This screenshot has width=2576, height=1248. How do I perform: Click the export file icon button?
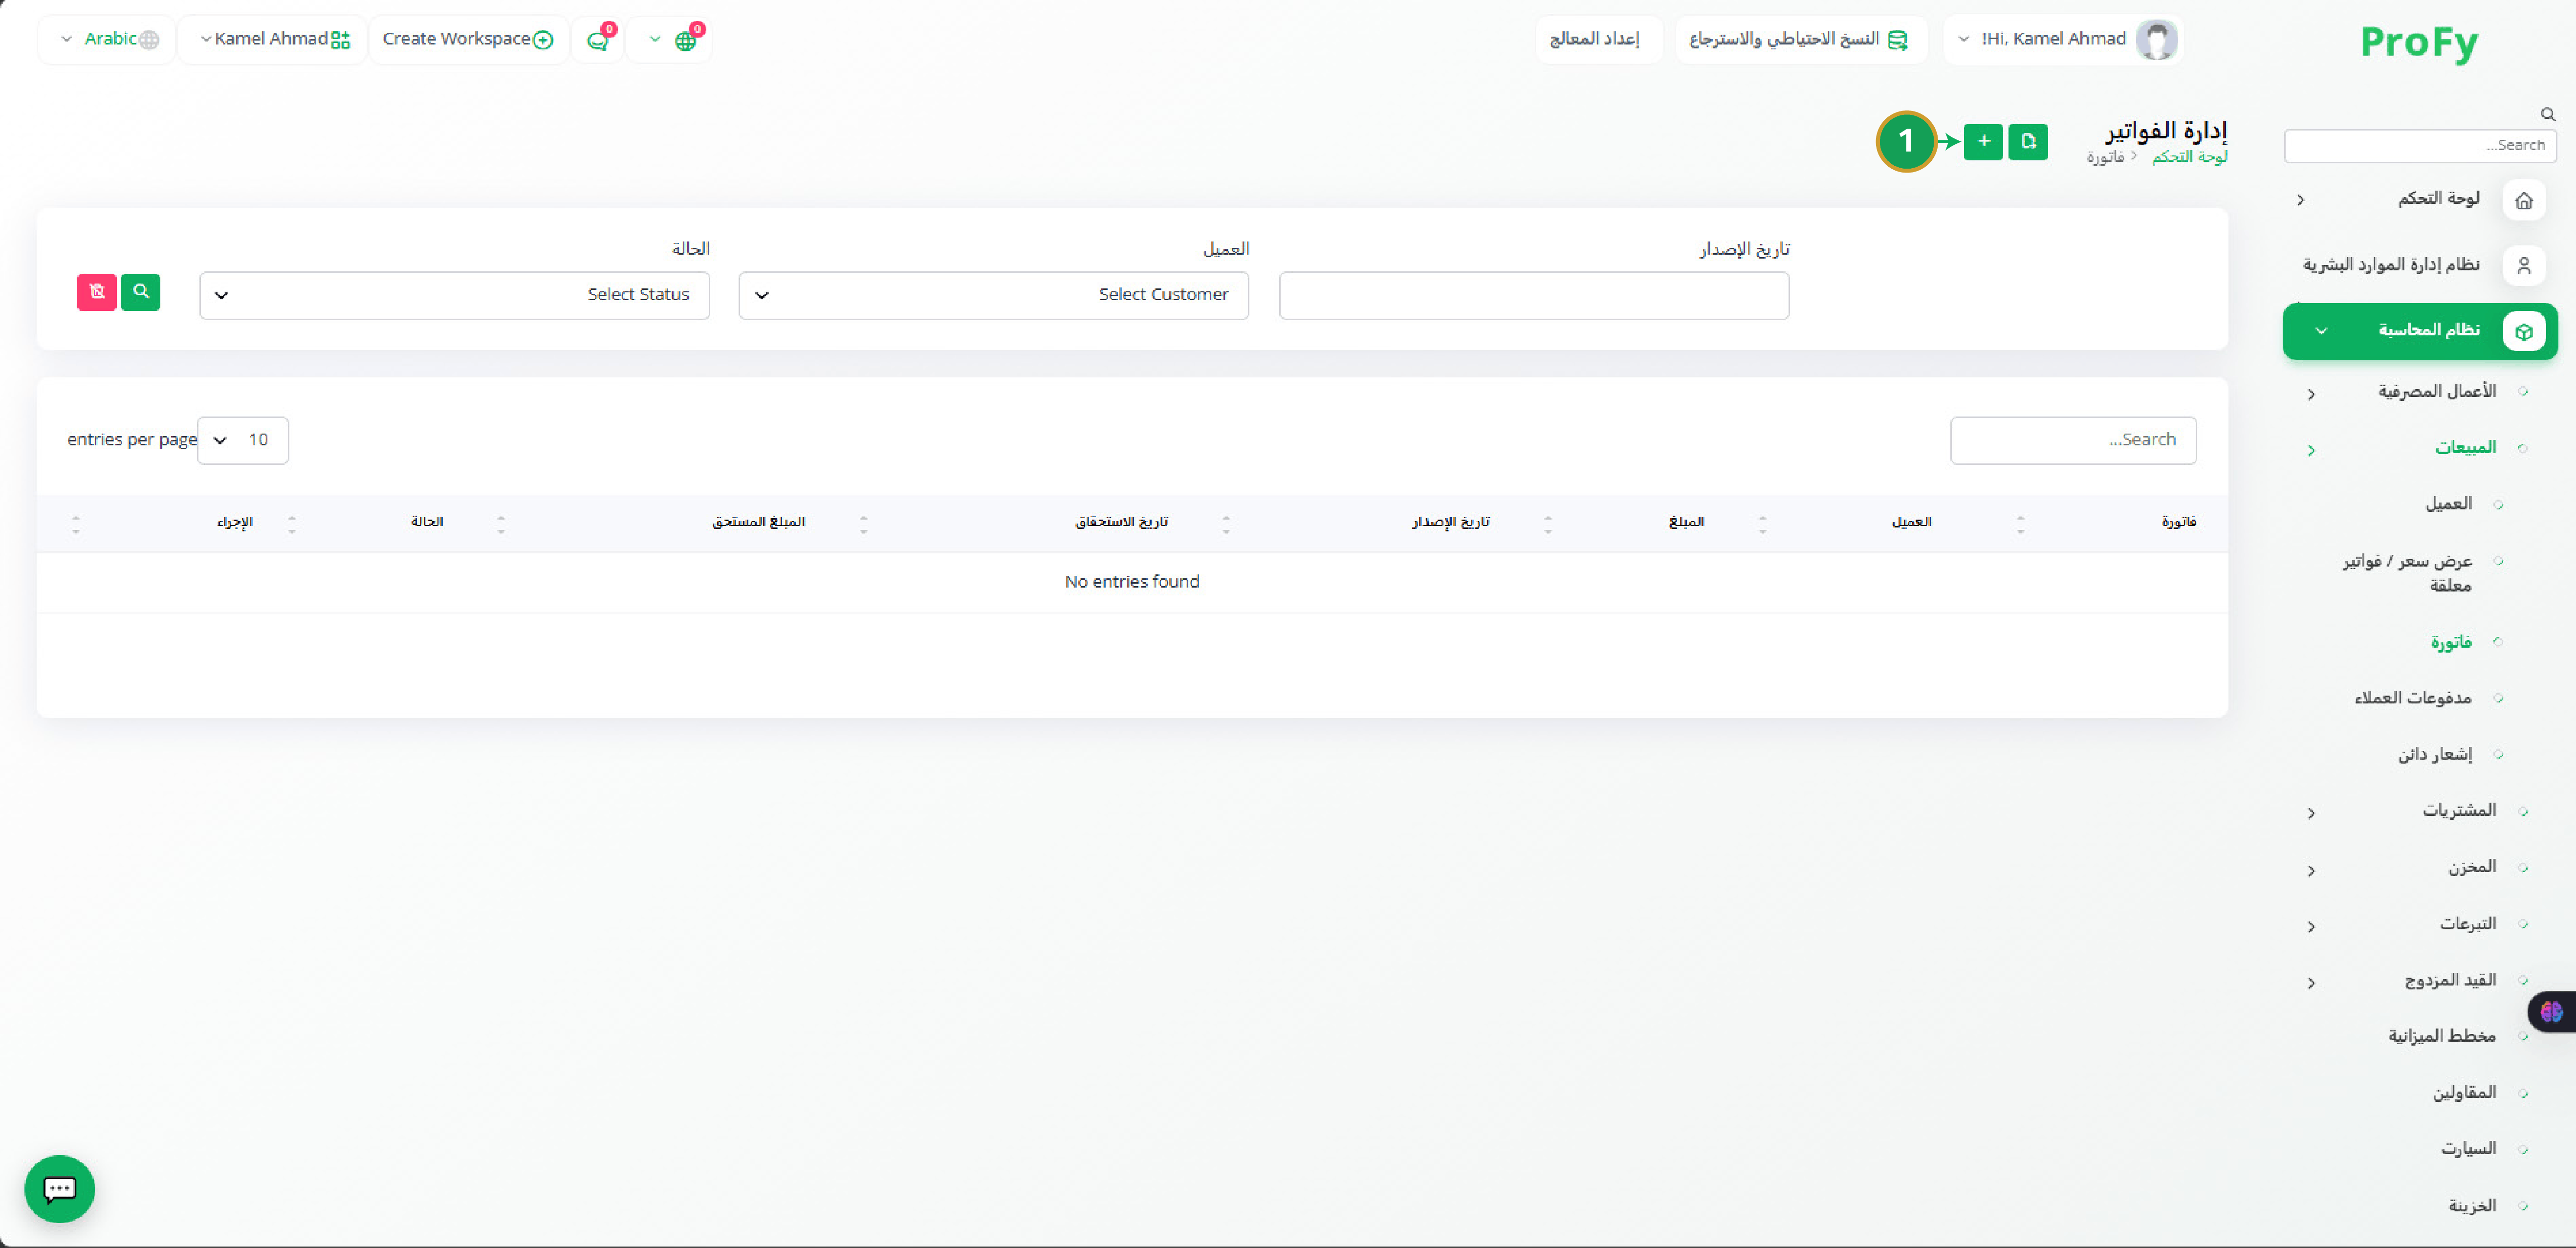tap(2028, 142)
